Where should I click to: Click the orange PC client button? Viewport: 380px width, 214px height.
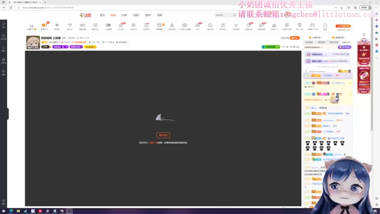(x=343, y=26)
